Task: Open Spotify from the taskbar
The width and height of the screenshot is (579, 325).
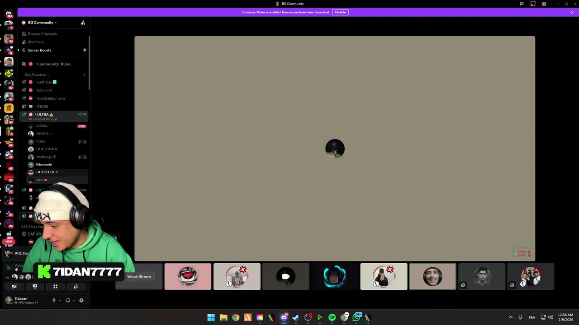Action: click(x=332, y=317)
